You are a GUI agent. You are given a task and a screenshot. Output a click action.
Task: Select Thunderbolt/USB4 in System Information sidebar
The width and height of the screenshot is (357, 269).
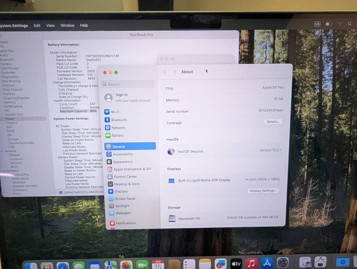(21, 143)
